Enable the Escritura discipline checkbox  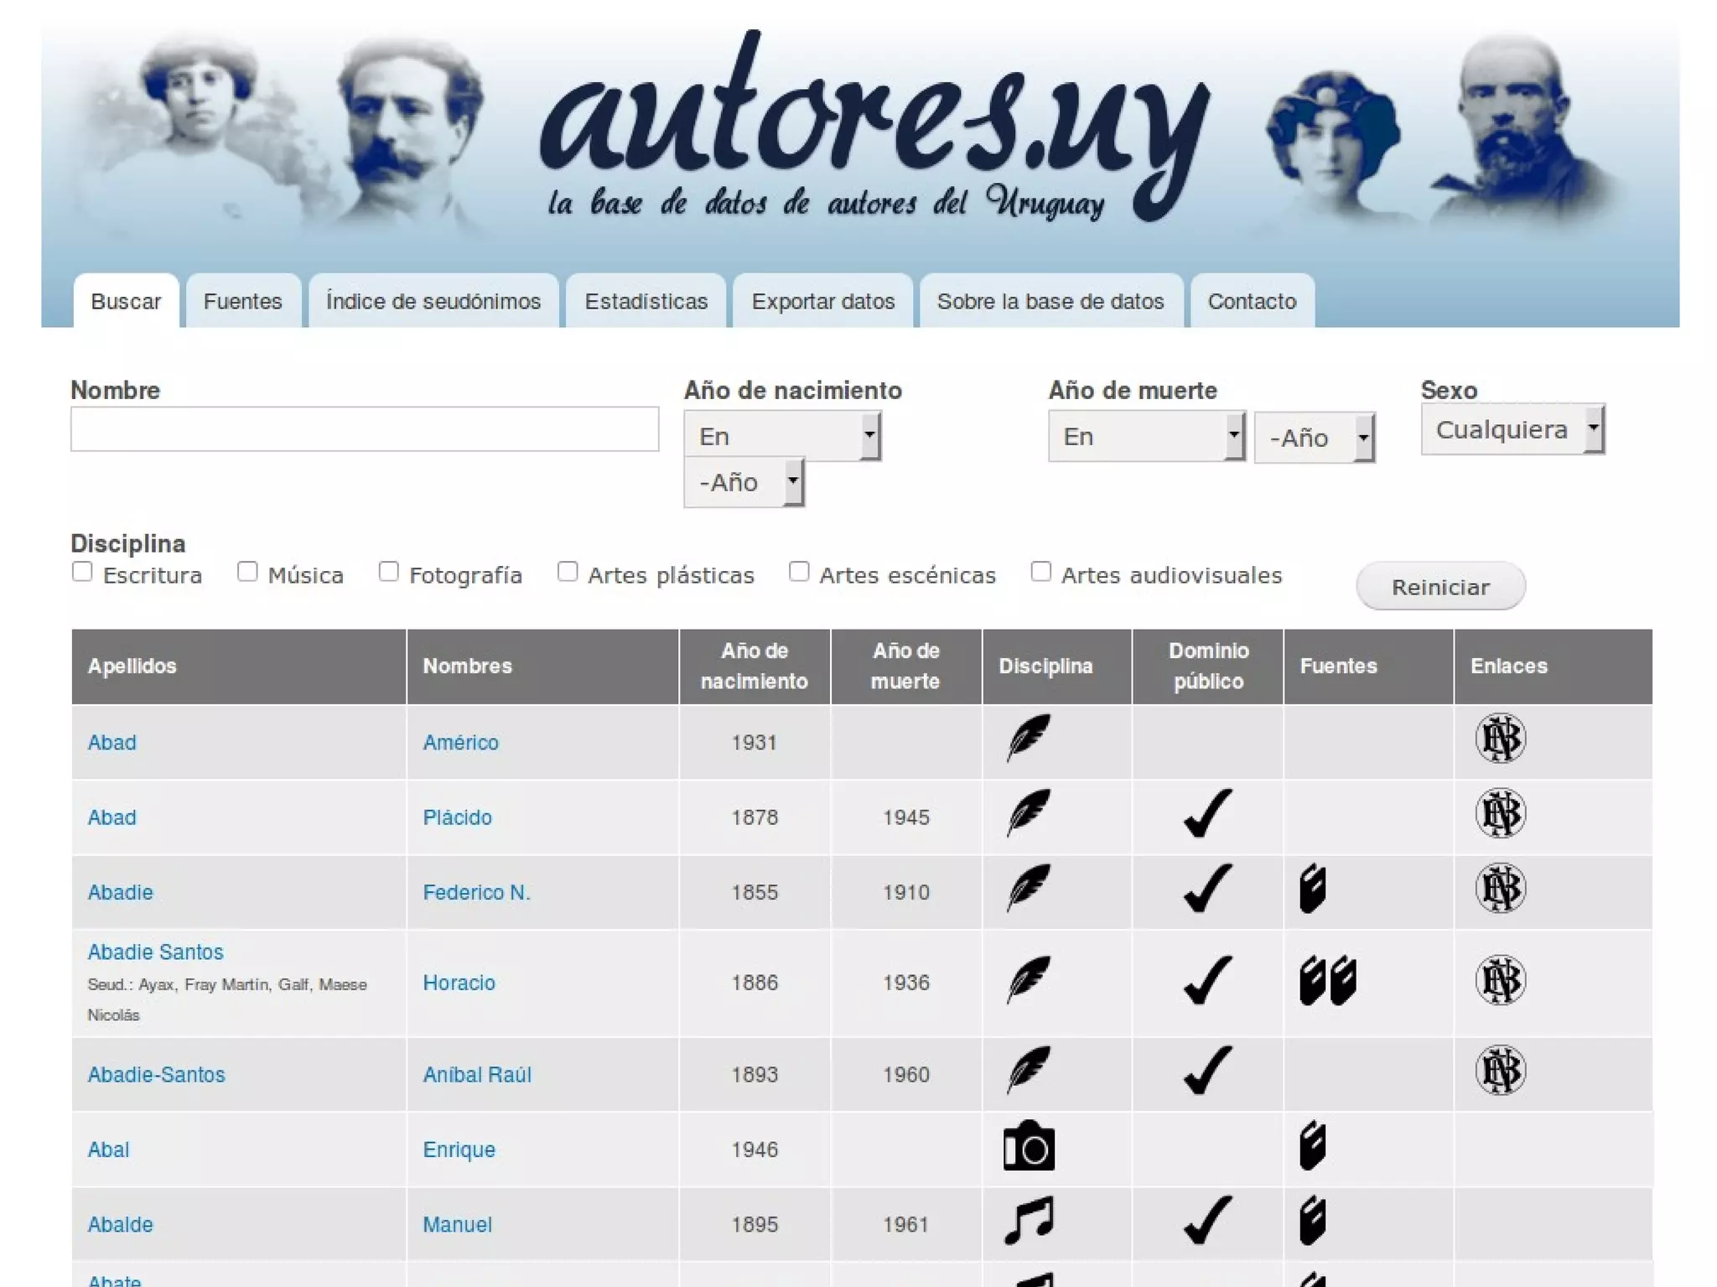click(x=82, y=572)
